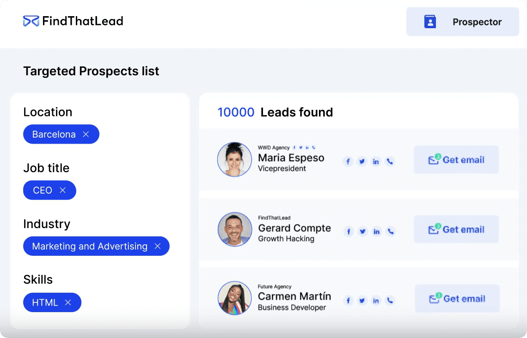Get email for Maria Espeso
527x338 pixels.
coord(456,160)
